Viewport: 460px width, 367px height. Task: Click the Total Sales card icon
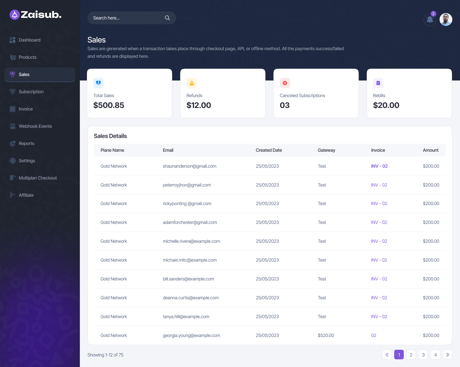[x=98, y=83]
